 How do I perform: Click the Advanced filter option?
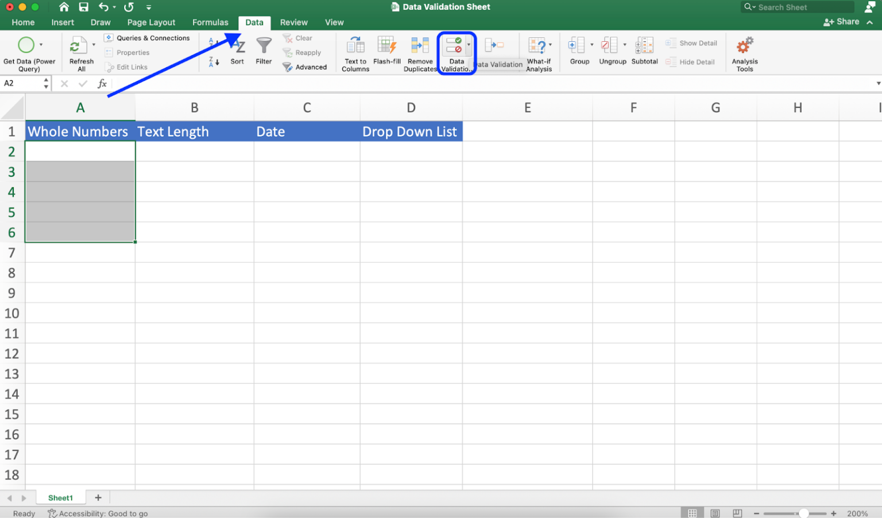tap(305, 67)
